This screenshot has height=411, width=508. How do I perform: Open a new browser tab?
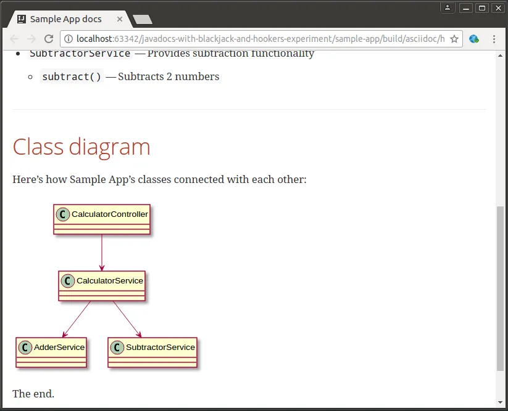coord(143,20)
